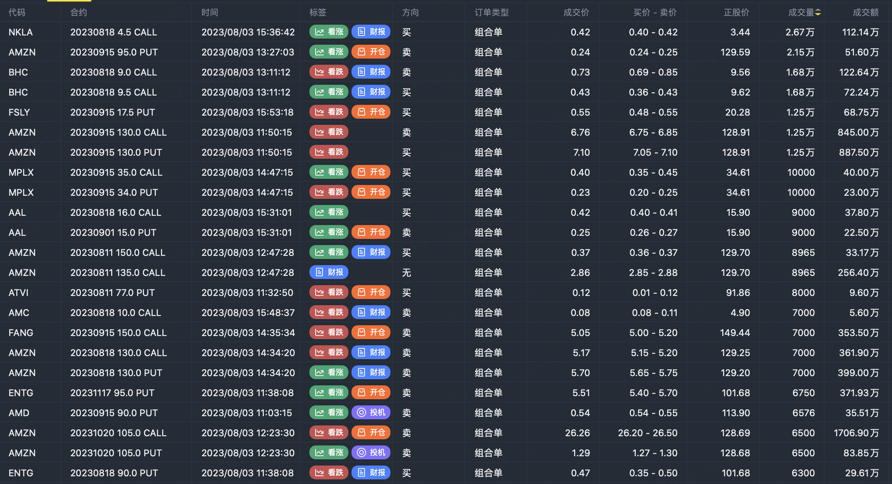Open contract 20230818 4.5 CALL

click(x=114, y=32)
